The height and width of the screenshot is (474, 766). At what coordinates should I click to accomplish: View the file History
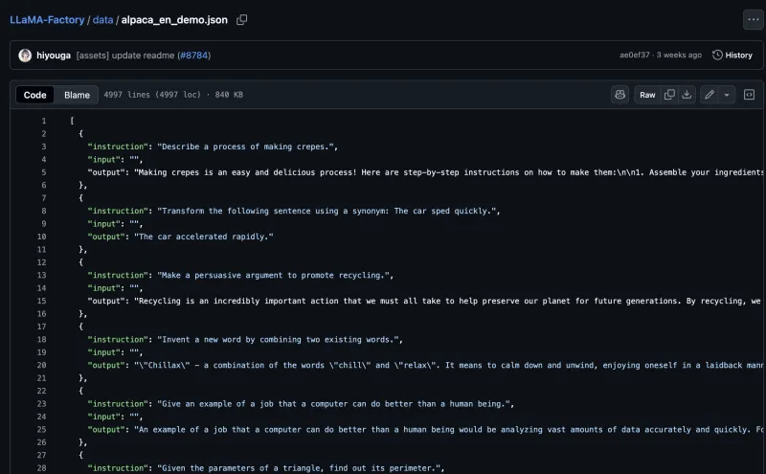click(x=732, y=56)
